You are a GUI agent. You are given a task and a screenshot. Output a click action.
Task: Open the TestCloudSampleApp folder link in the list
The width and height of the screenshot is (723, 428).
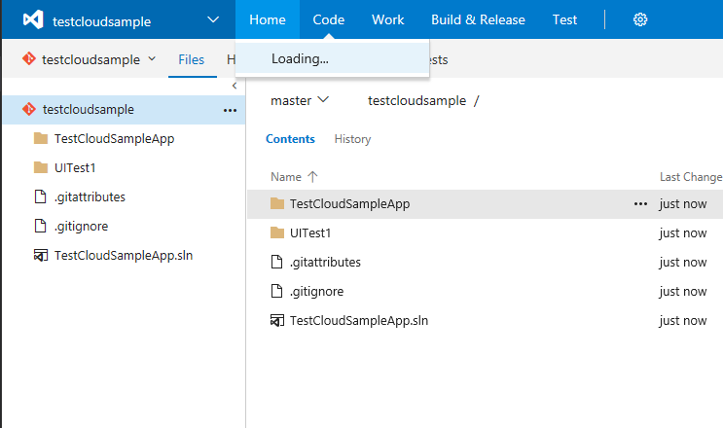point(349,204)
